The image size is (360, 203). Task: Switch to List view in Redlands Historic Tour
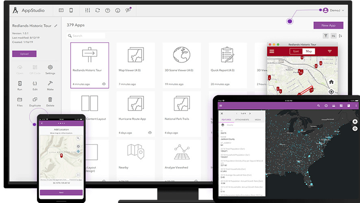click(x=296, y=51)
